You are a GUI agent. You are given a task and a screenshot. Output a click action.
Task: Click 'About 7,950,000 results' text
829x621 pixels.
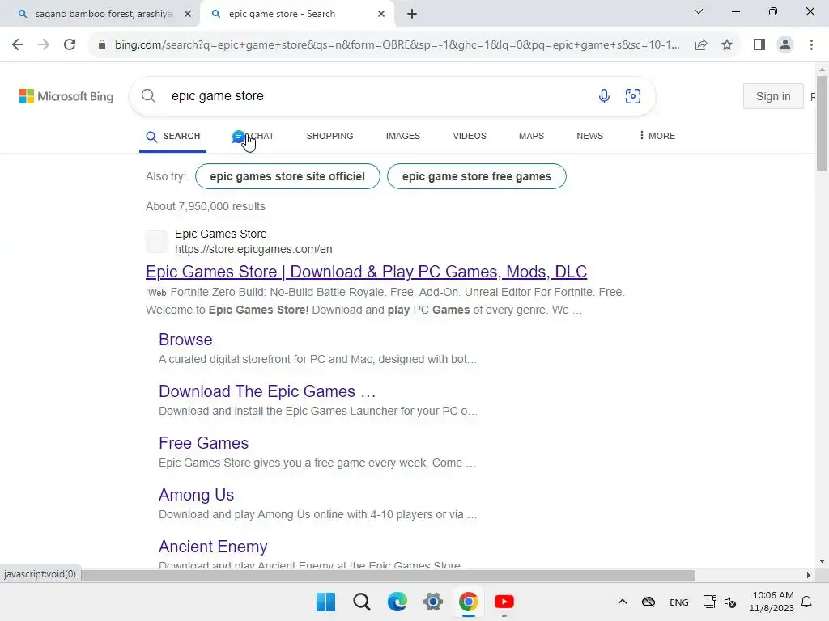[x=206, y=206]
